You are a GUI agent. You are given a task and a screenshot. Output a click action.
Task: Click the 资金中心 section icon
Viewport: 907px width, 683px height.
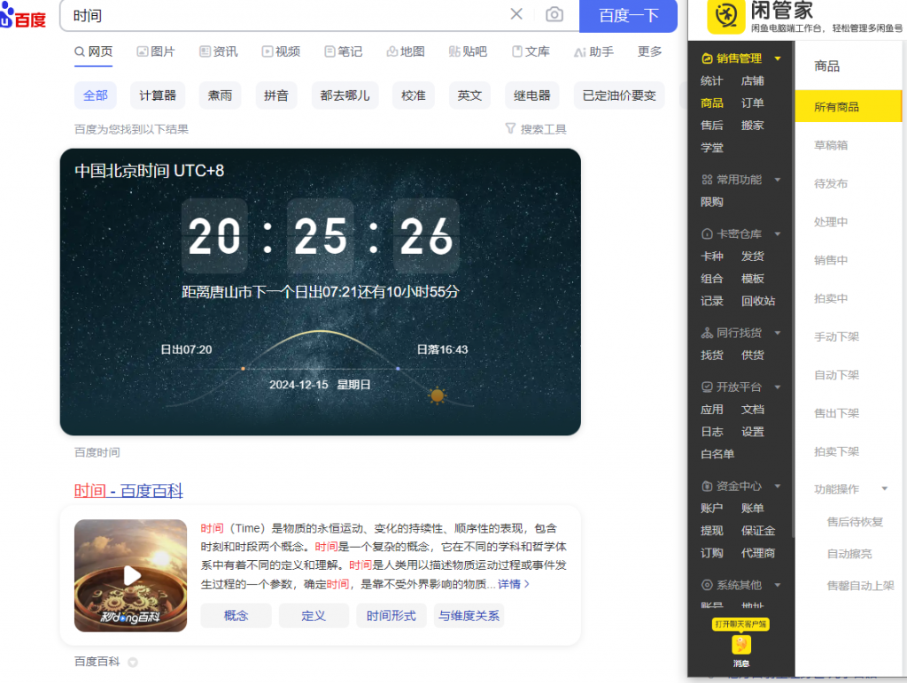pos(707,486)
